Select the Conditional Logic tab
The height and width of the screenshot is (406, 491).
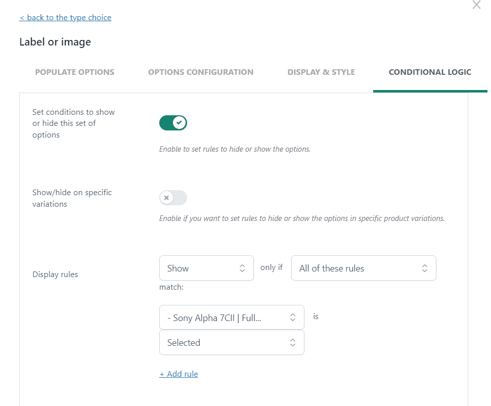(430, 72)
